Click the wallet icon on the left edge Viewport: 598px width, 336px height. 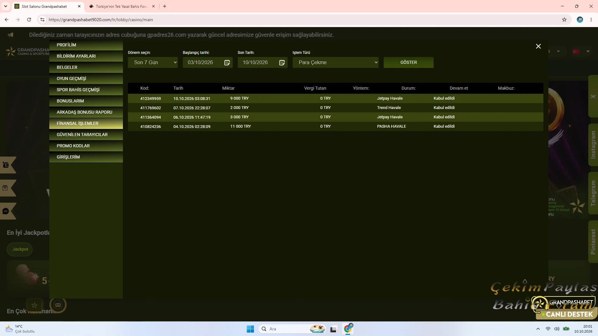point(6,165)
